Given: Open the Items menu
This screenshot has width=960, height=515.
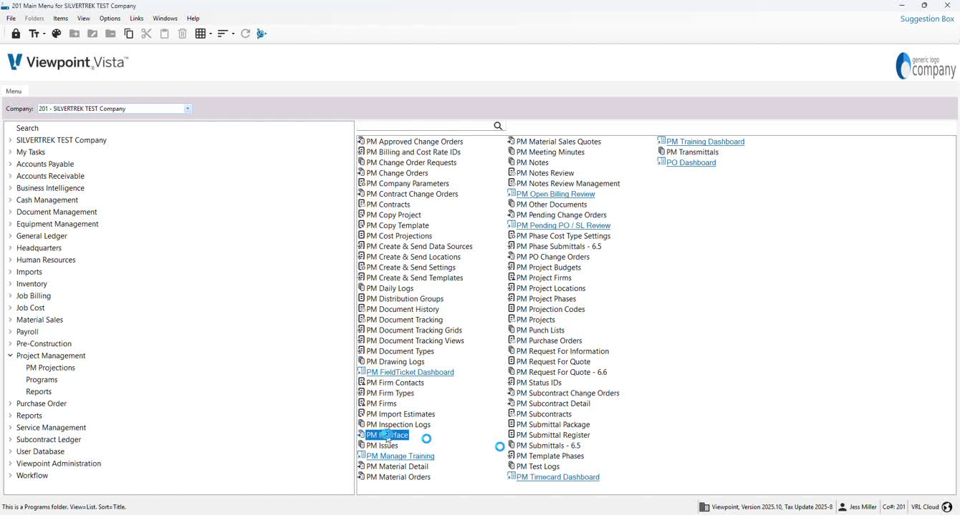Looking at the screenshot, I should [x=61, y=19].
